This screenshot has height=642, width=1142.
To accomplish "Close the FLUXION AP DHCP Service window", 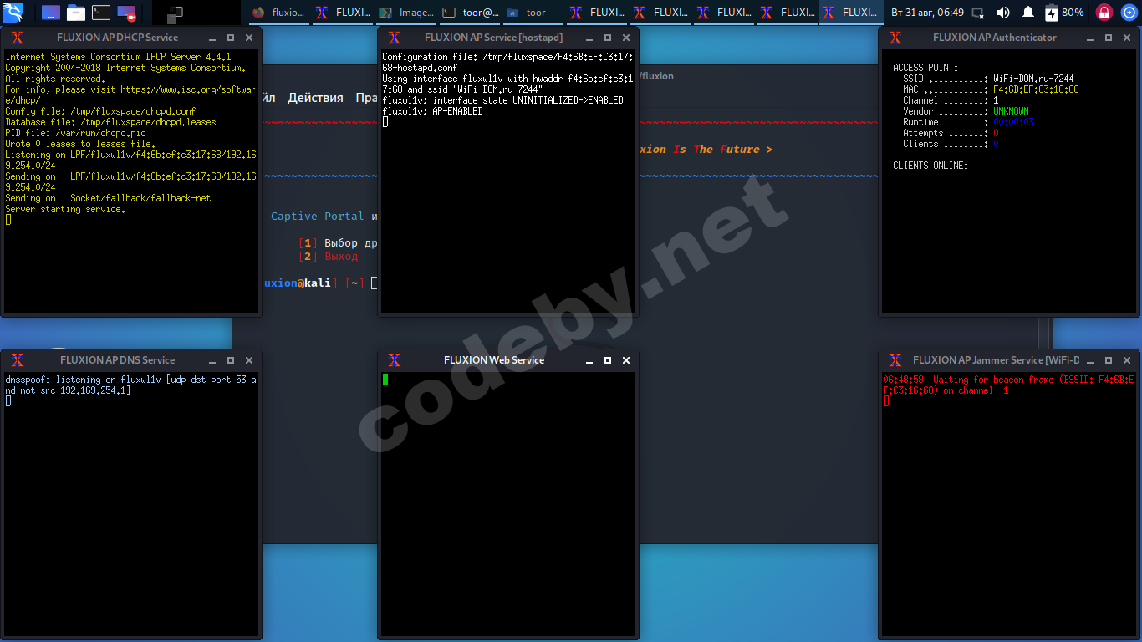I will 249,38.
